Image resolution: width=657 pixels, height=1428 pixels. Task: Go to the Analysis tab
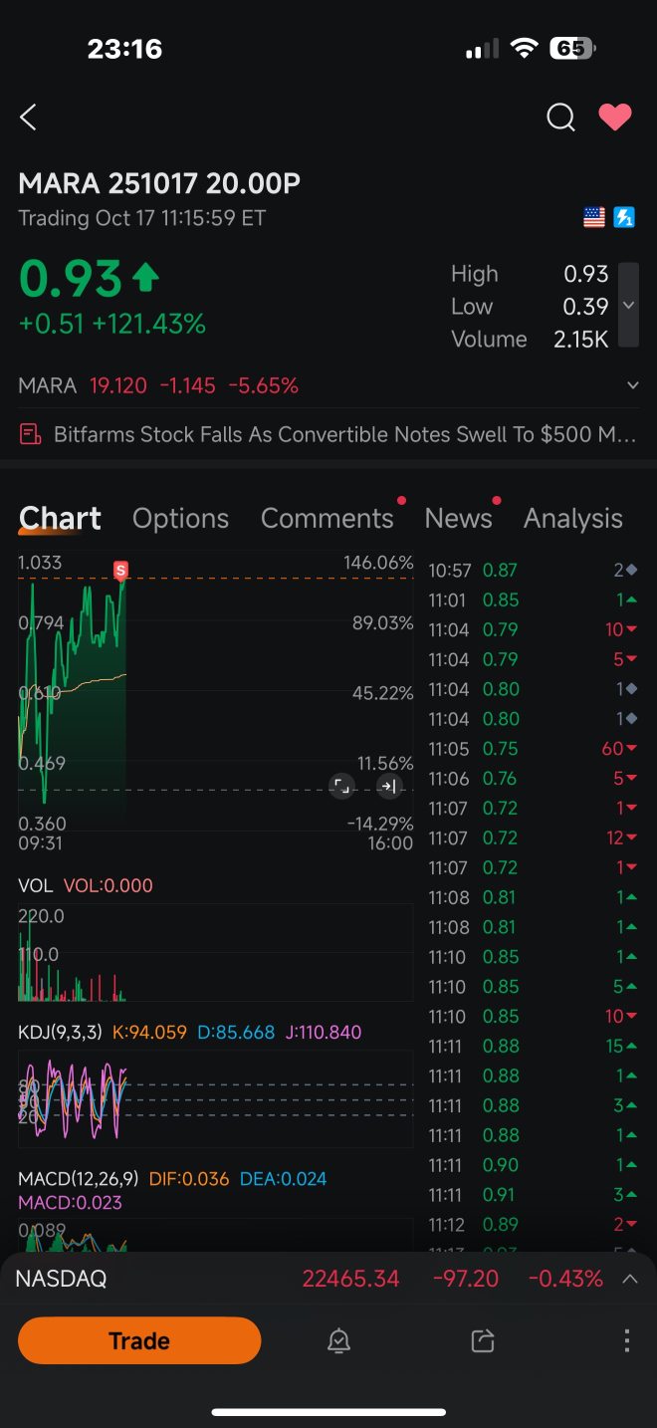pyautogui.click(x=572, y=518)
